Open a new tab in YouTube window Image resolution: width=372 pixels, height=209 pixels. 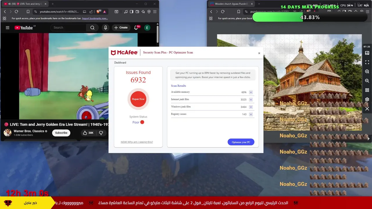tap(53, 4)
